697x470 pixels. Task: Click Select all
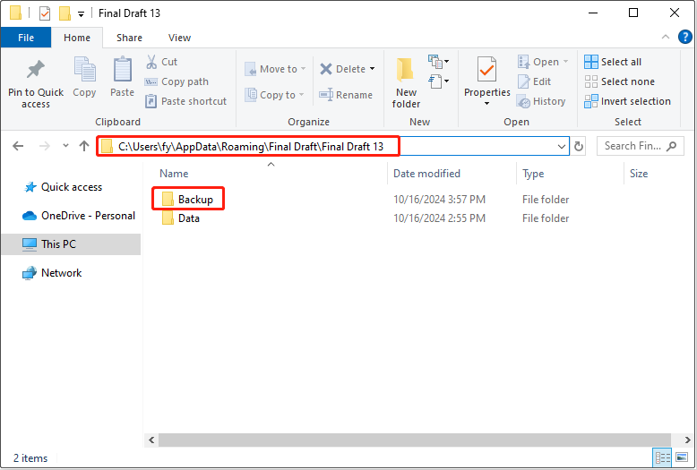coord(613,62)
